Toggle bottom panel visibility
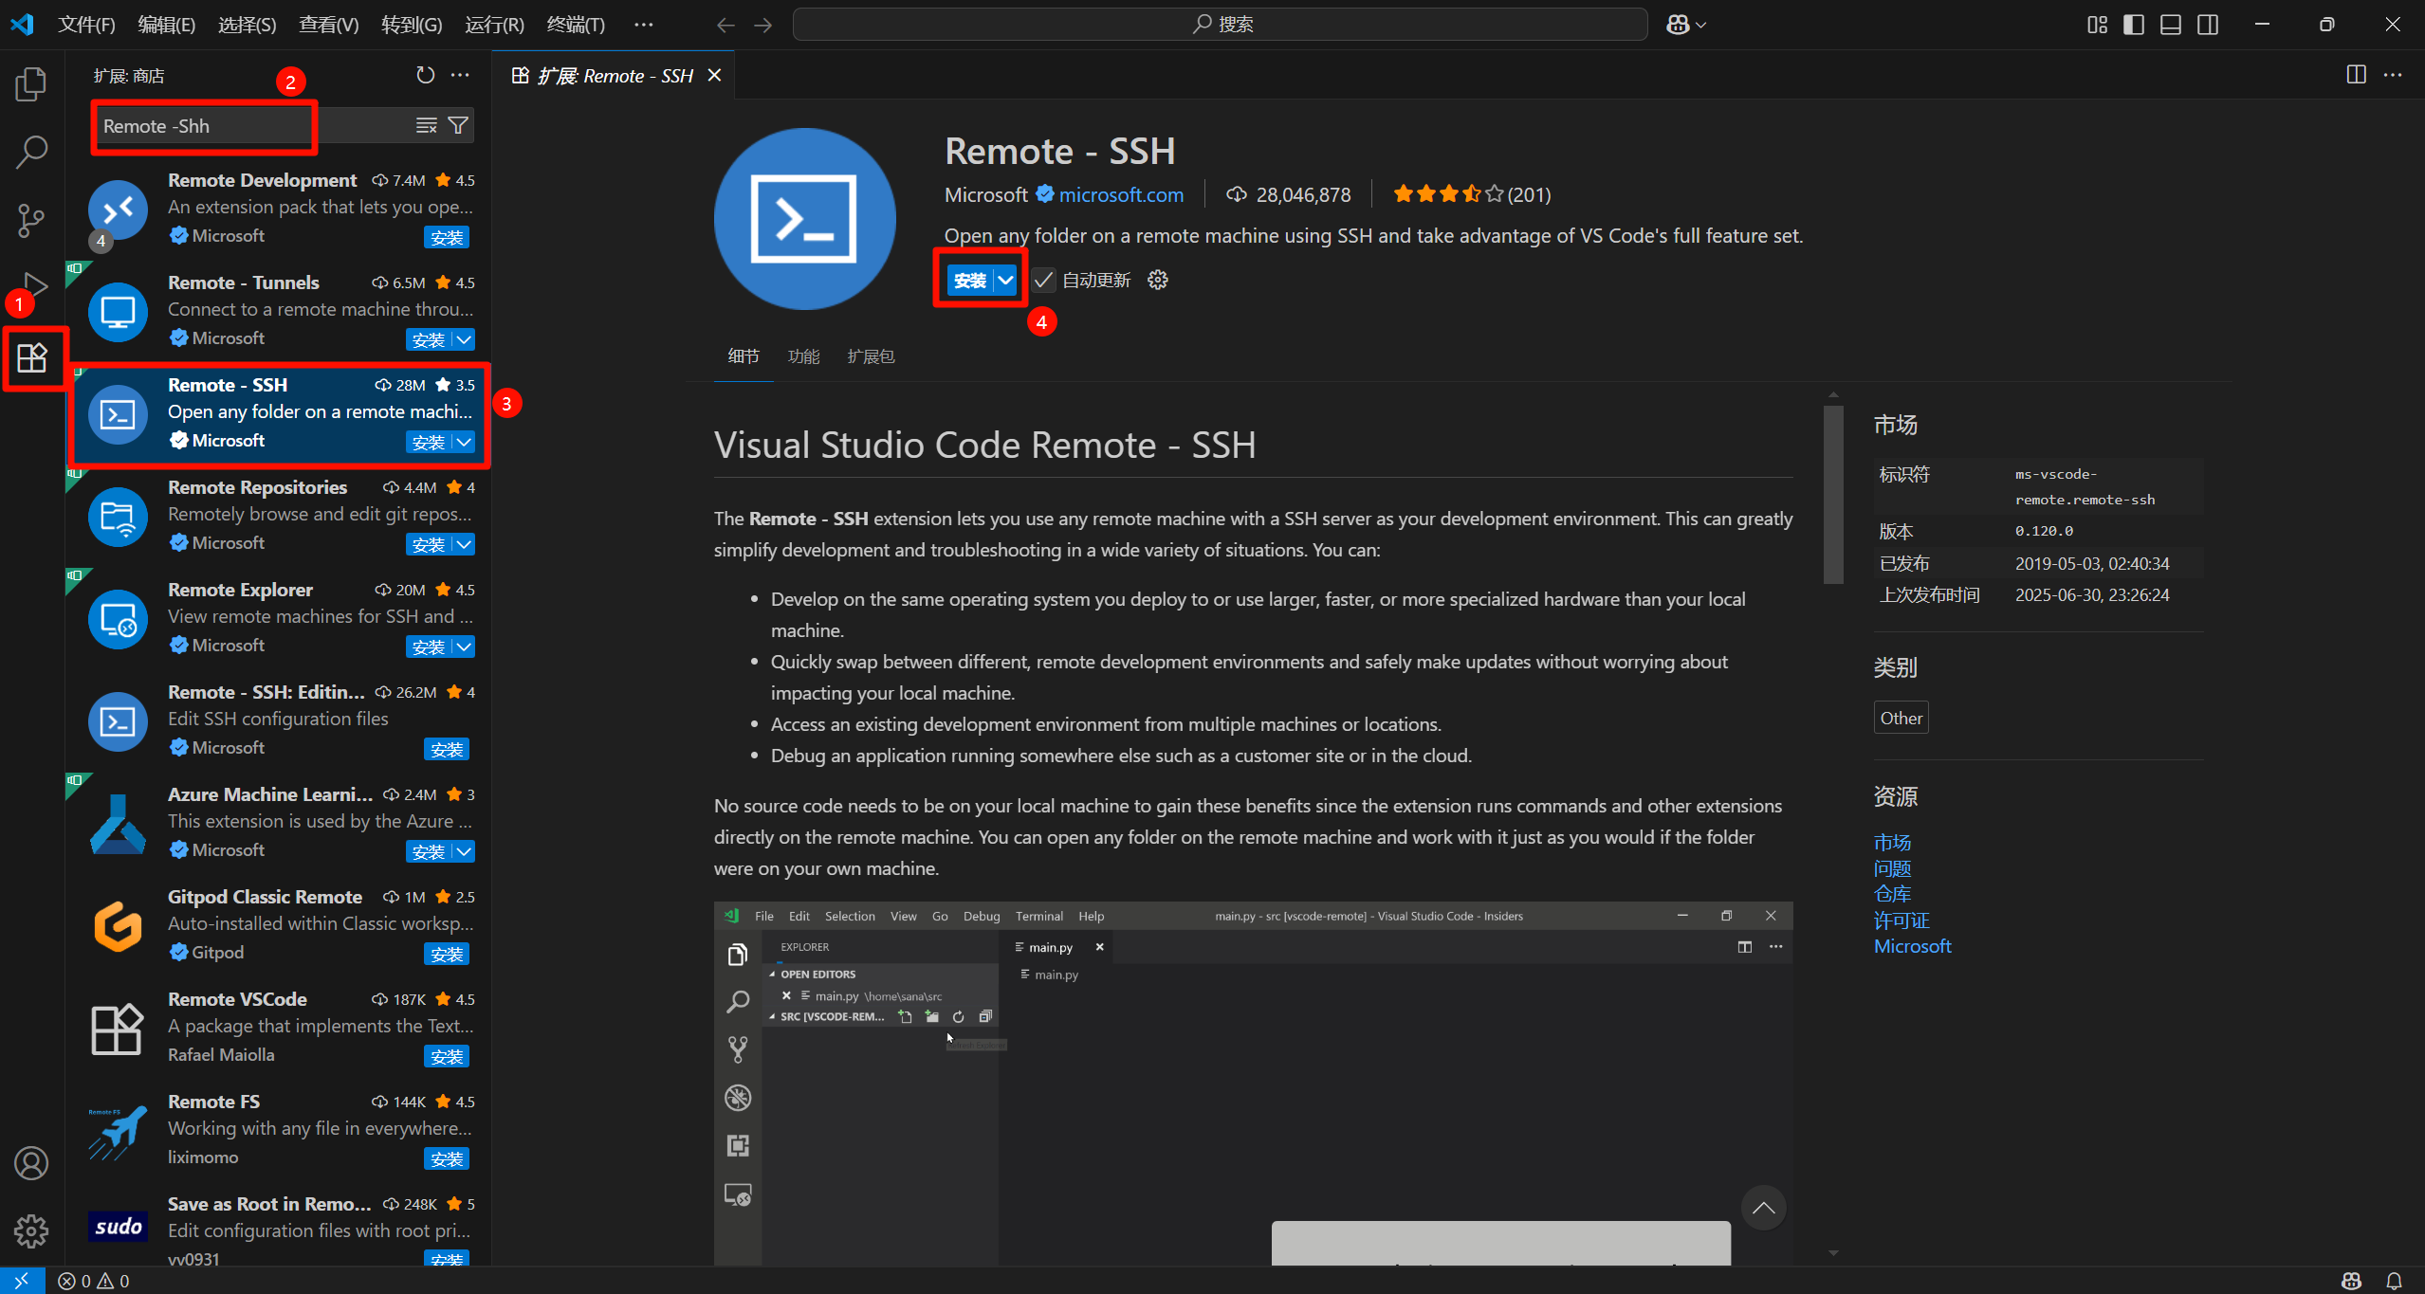This screenshot has width=2425, height=1294. (x=2171, y=25)
